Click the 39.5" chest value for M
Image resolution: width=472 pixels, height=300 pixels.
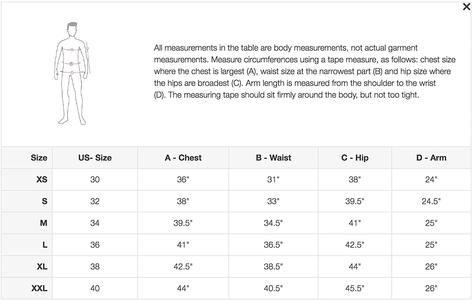point(183,223)
